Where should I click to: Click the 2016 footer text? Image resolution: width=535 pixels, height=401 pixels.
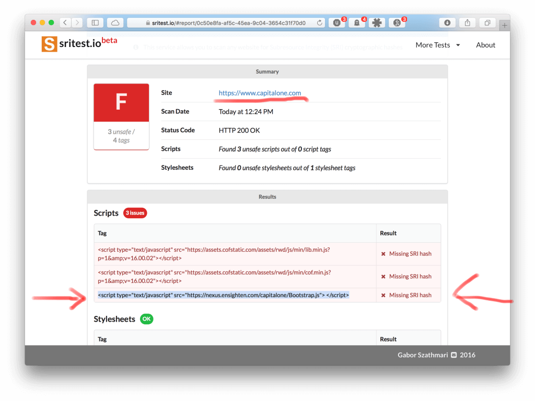[468, 355]
